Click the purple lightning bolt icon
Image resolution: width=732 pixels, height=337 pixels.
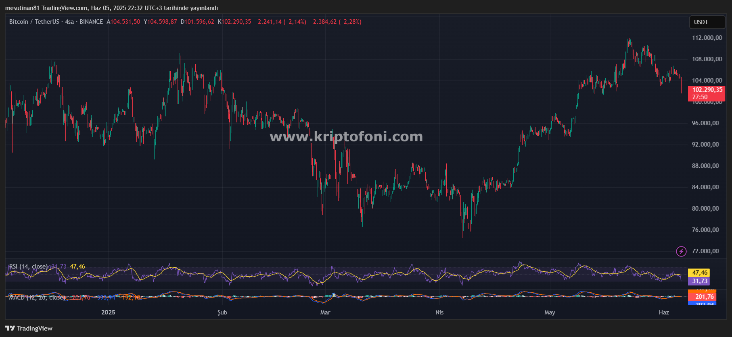pos(681,252)
